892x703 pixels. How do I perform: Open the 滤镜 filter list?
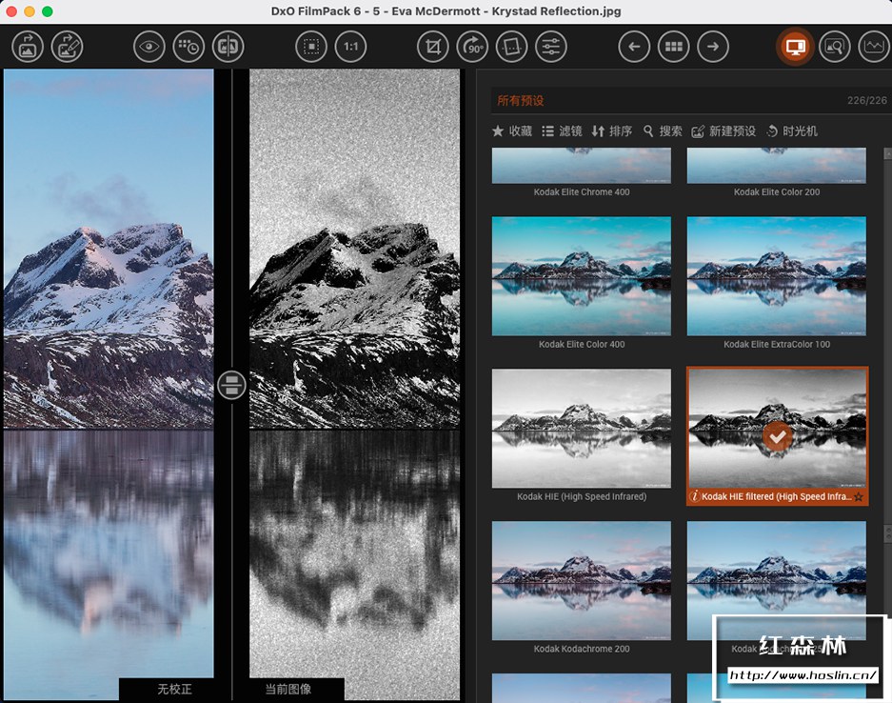point(562,131)
